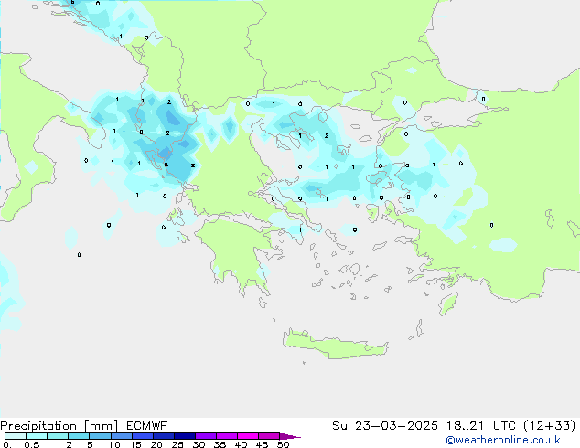Click the 10–15 mm legend color swatch
The image size is (580, 448).
(121, 436)
